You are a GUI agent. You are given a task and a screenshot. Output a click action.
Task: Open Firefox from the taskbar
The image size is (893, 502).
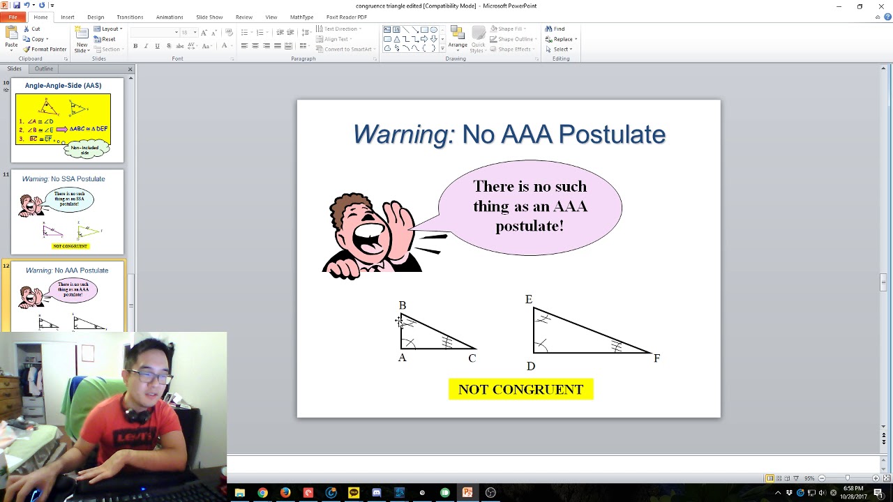[x=285, y=493]
